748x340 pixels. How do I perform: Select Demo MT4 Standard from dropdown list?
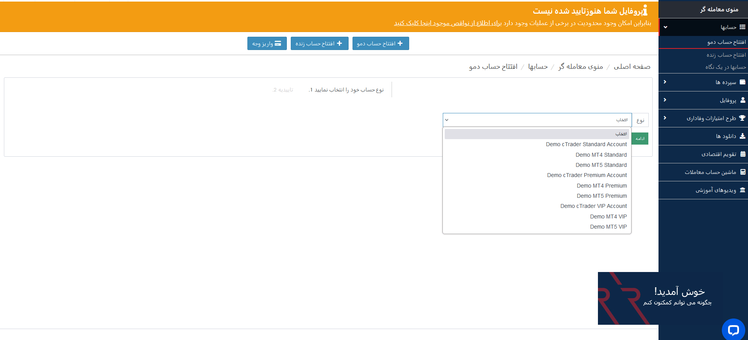601,155
